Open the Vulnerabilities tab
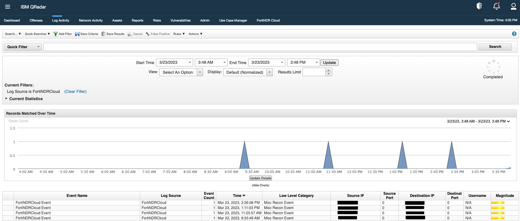The height and width of the screenshot is (221, 520). coord(181,20)
